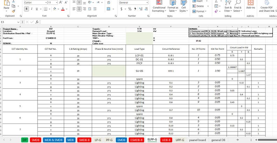Click the Decrease Indent icon
This screenshot has width=277, height=143.
pos(90,9)
